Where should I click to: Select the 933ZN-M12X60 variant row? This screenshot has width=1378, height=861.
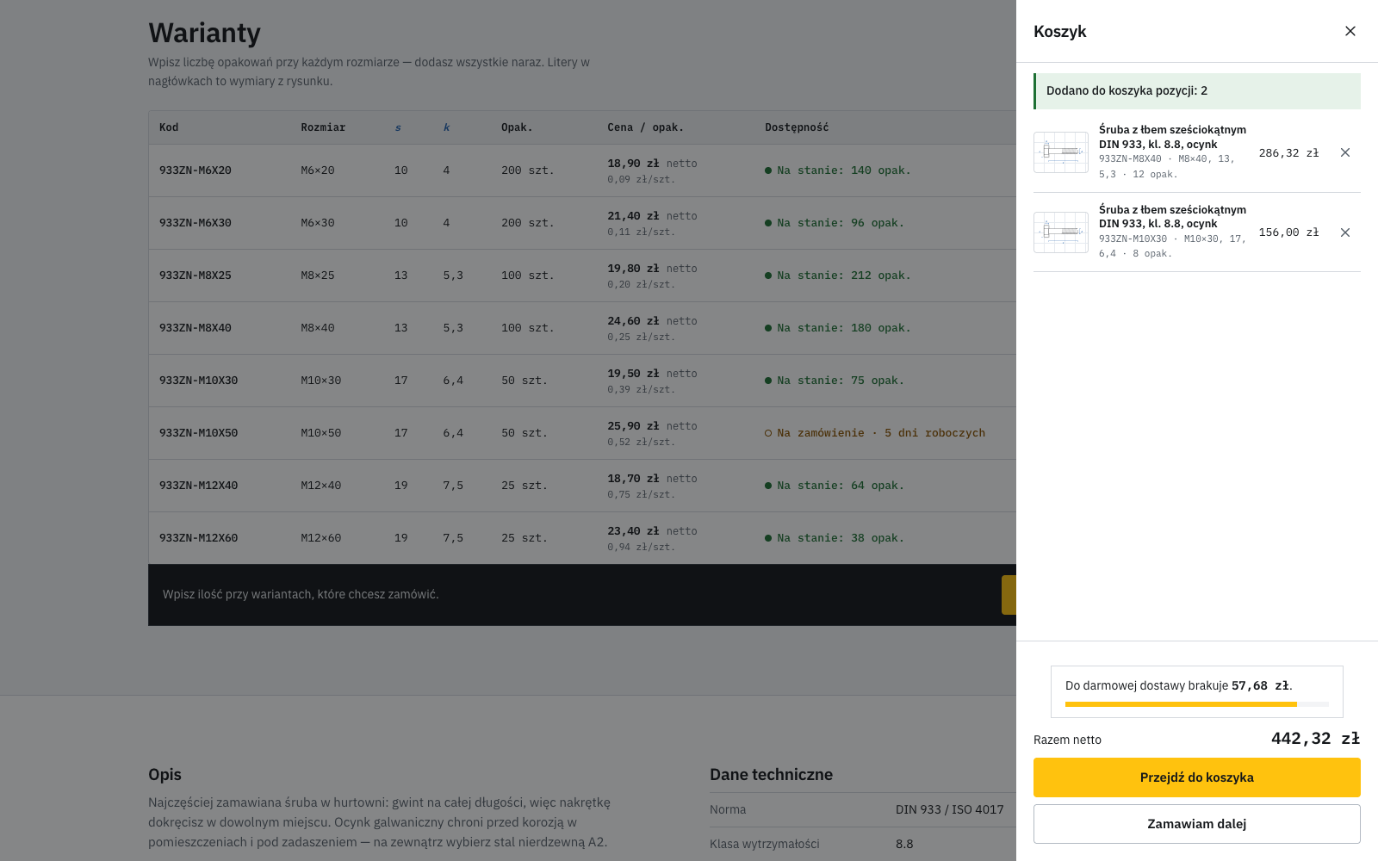[582, 538]
